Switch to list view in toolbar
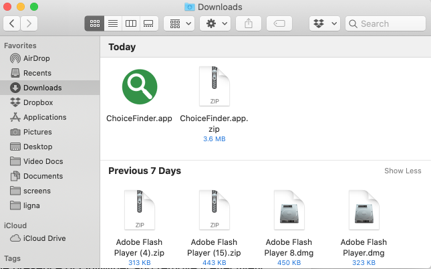The width and height of the screenshot is (431, 269). click(x=112, y=23)
